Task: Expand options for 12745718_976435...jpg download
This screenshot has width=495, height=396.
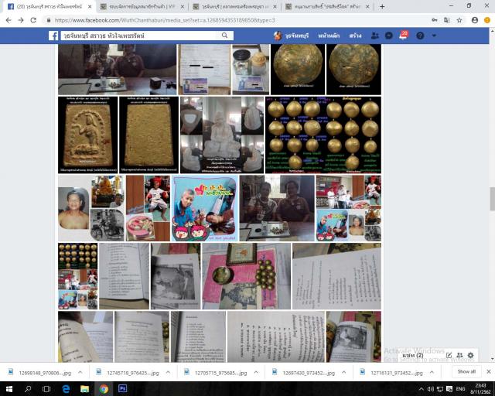Action: pyautogui.click(x=168, y=373)
